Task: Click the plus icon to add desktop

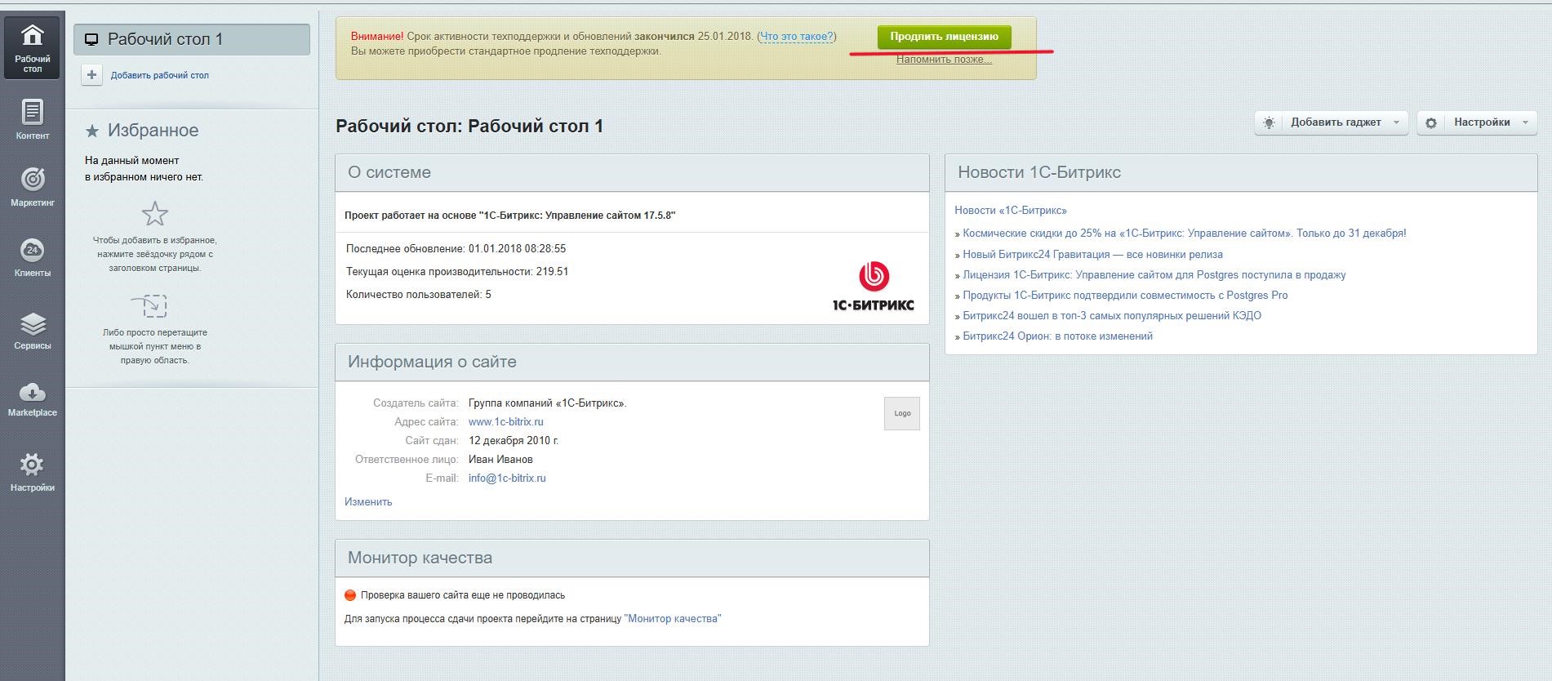Action: [91, 75]
